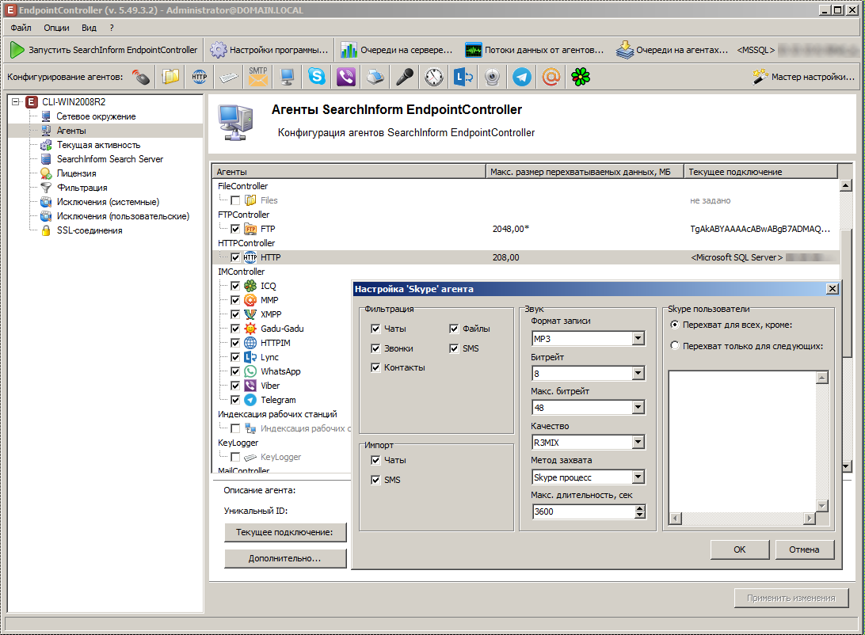The height and width of the screenshot is (635, 865).
Task: Click the Текущее подключение column header
Action: (761, 172)
